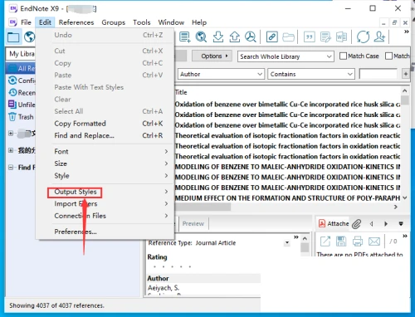Enable the Match Case checkbox
The width and height of the screenshot is (415, 317).
(x=343, y=56)
